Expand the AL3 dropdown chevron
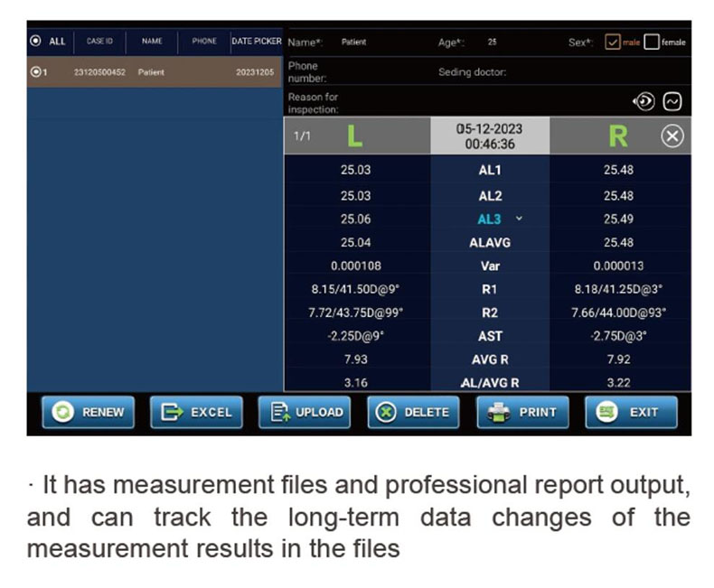714x588 pixels. [519, 219]
